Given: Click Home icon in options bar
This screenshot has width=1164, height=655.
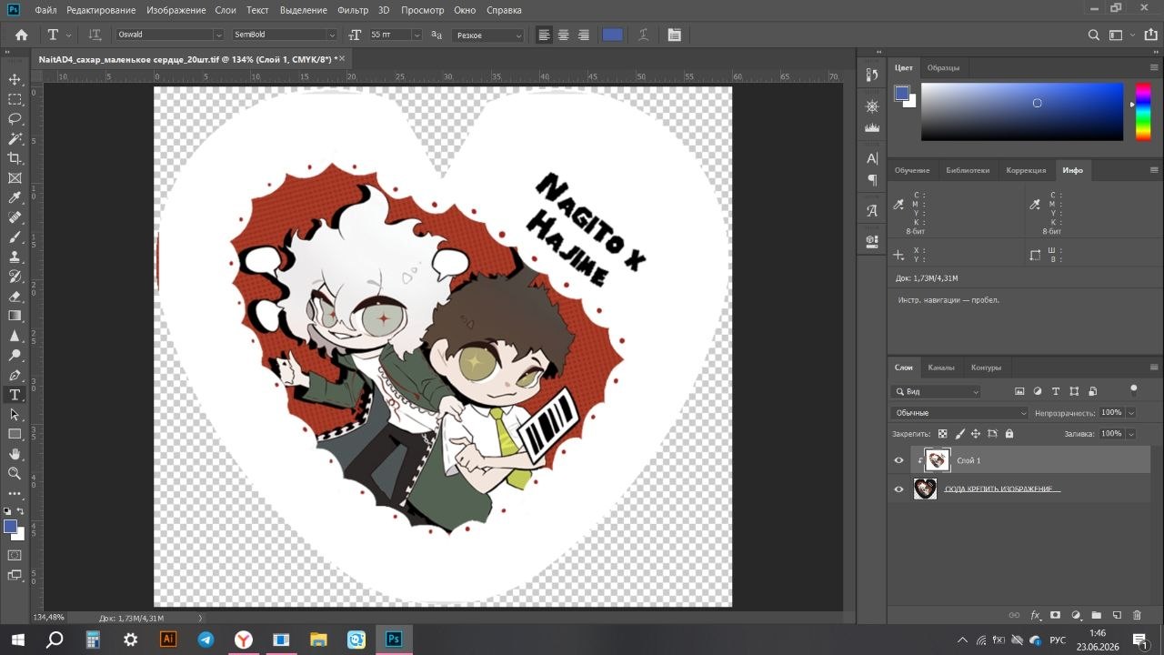Looking at the screenshot, I should (x=22, y=35).
